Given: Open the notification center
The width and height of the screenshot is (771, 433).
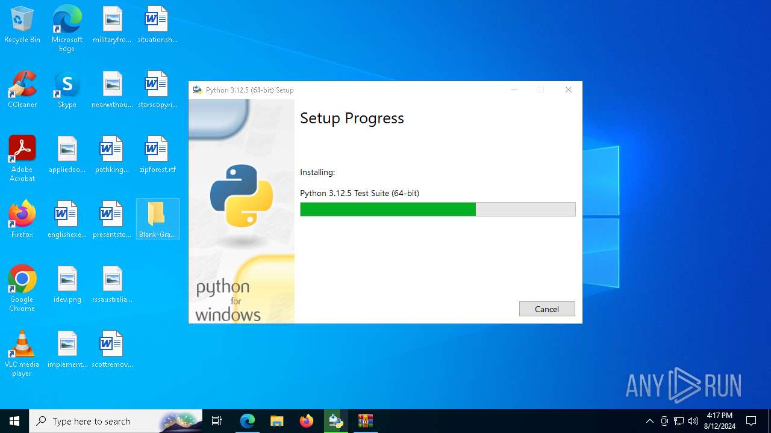Looking at the screenshot, I should point(751,421).
